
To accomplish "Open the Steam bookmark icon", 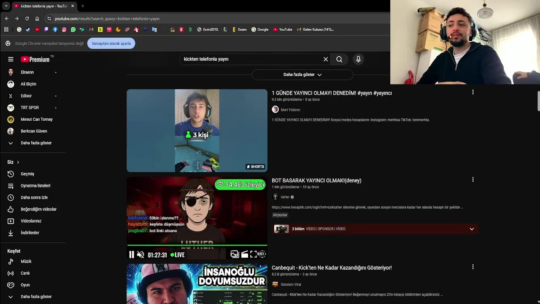I will tap(28, 30).
